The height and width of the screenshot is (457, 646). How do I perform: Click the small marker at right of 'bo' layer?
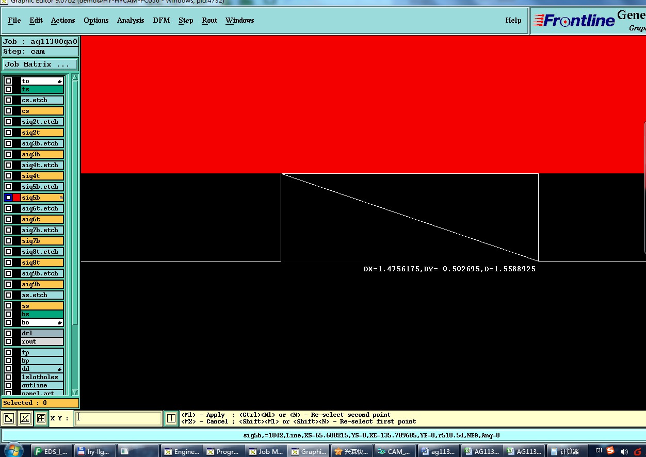click(x=60, y=322)
